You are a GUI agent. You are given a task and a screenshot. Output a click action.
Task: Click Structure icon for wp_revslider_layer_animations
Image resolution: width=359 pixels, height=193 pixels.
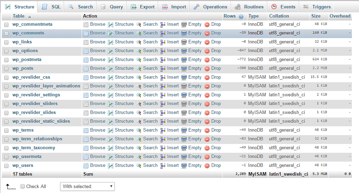(111, 86)
